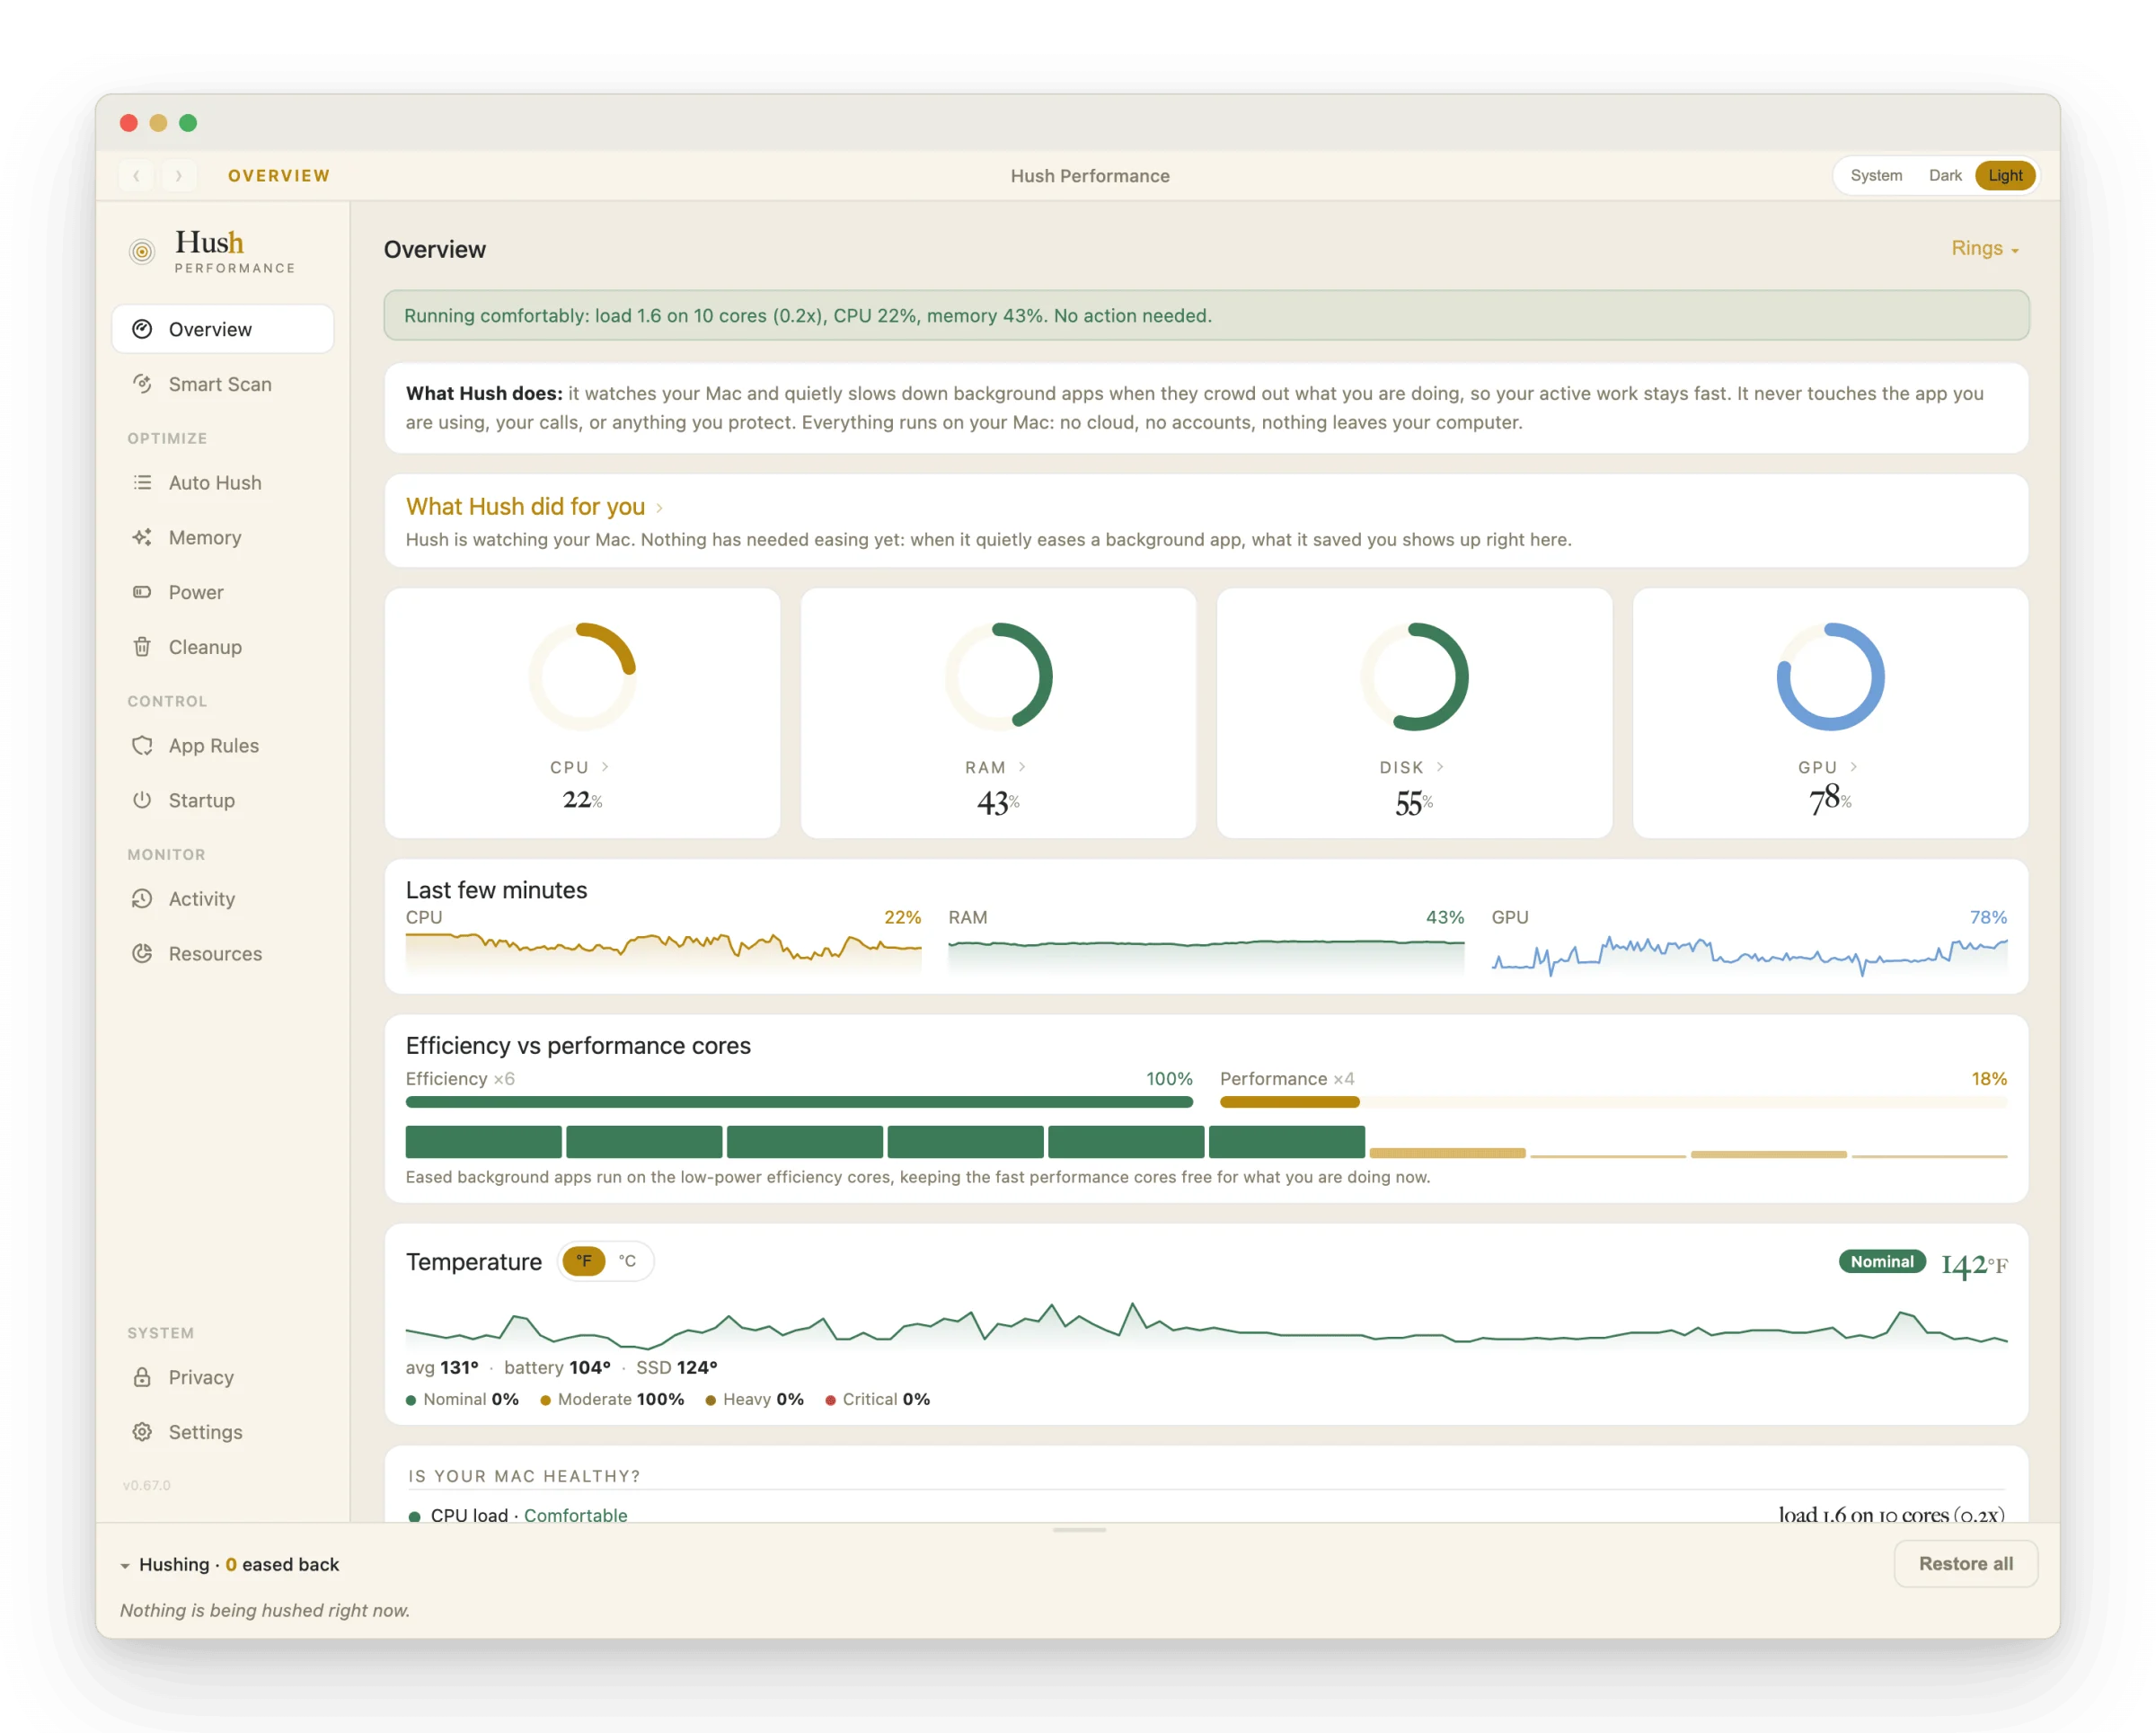
Task: Open the Smart Scan section
Action: 222,384
